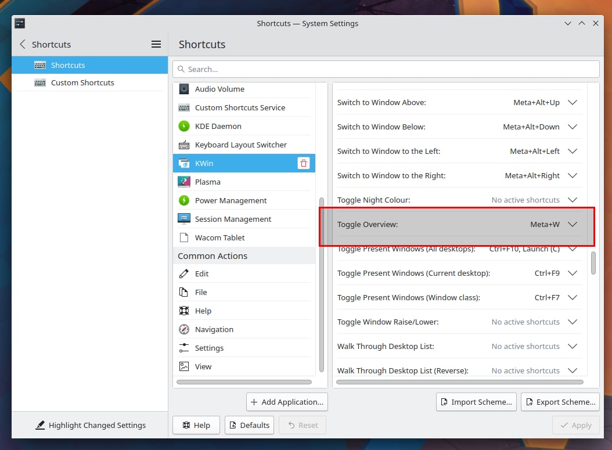Open the hamburger menu in sidebar header
The image size is (612, 450).
(x=156, y=45)
